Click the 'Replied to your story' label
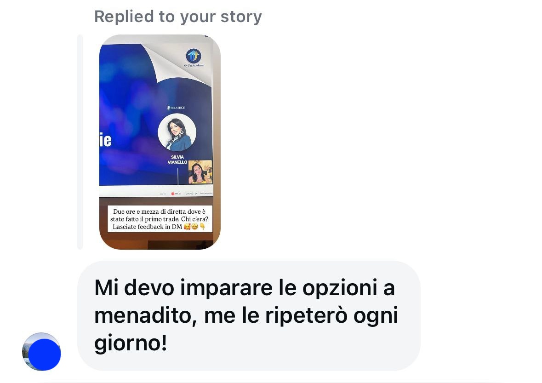The height and width of the screenshot is (383, 542). [178, 17]
